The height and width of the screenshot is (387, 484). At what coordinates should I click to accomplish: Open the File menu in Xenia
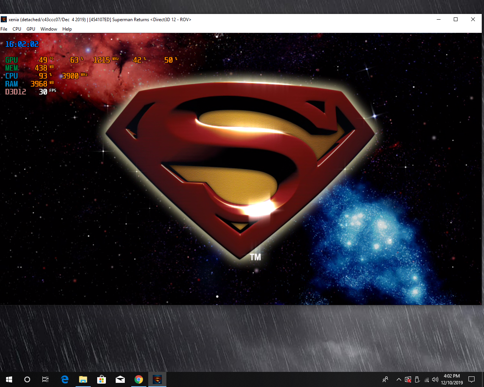pos(4,29)
